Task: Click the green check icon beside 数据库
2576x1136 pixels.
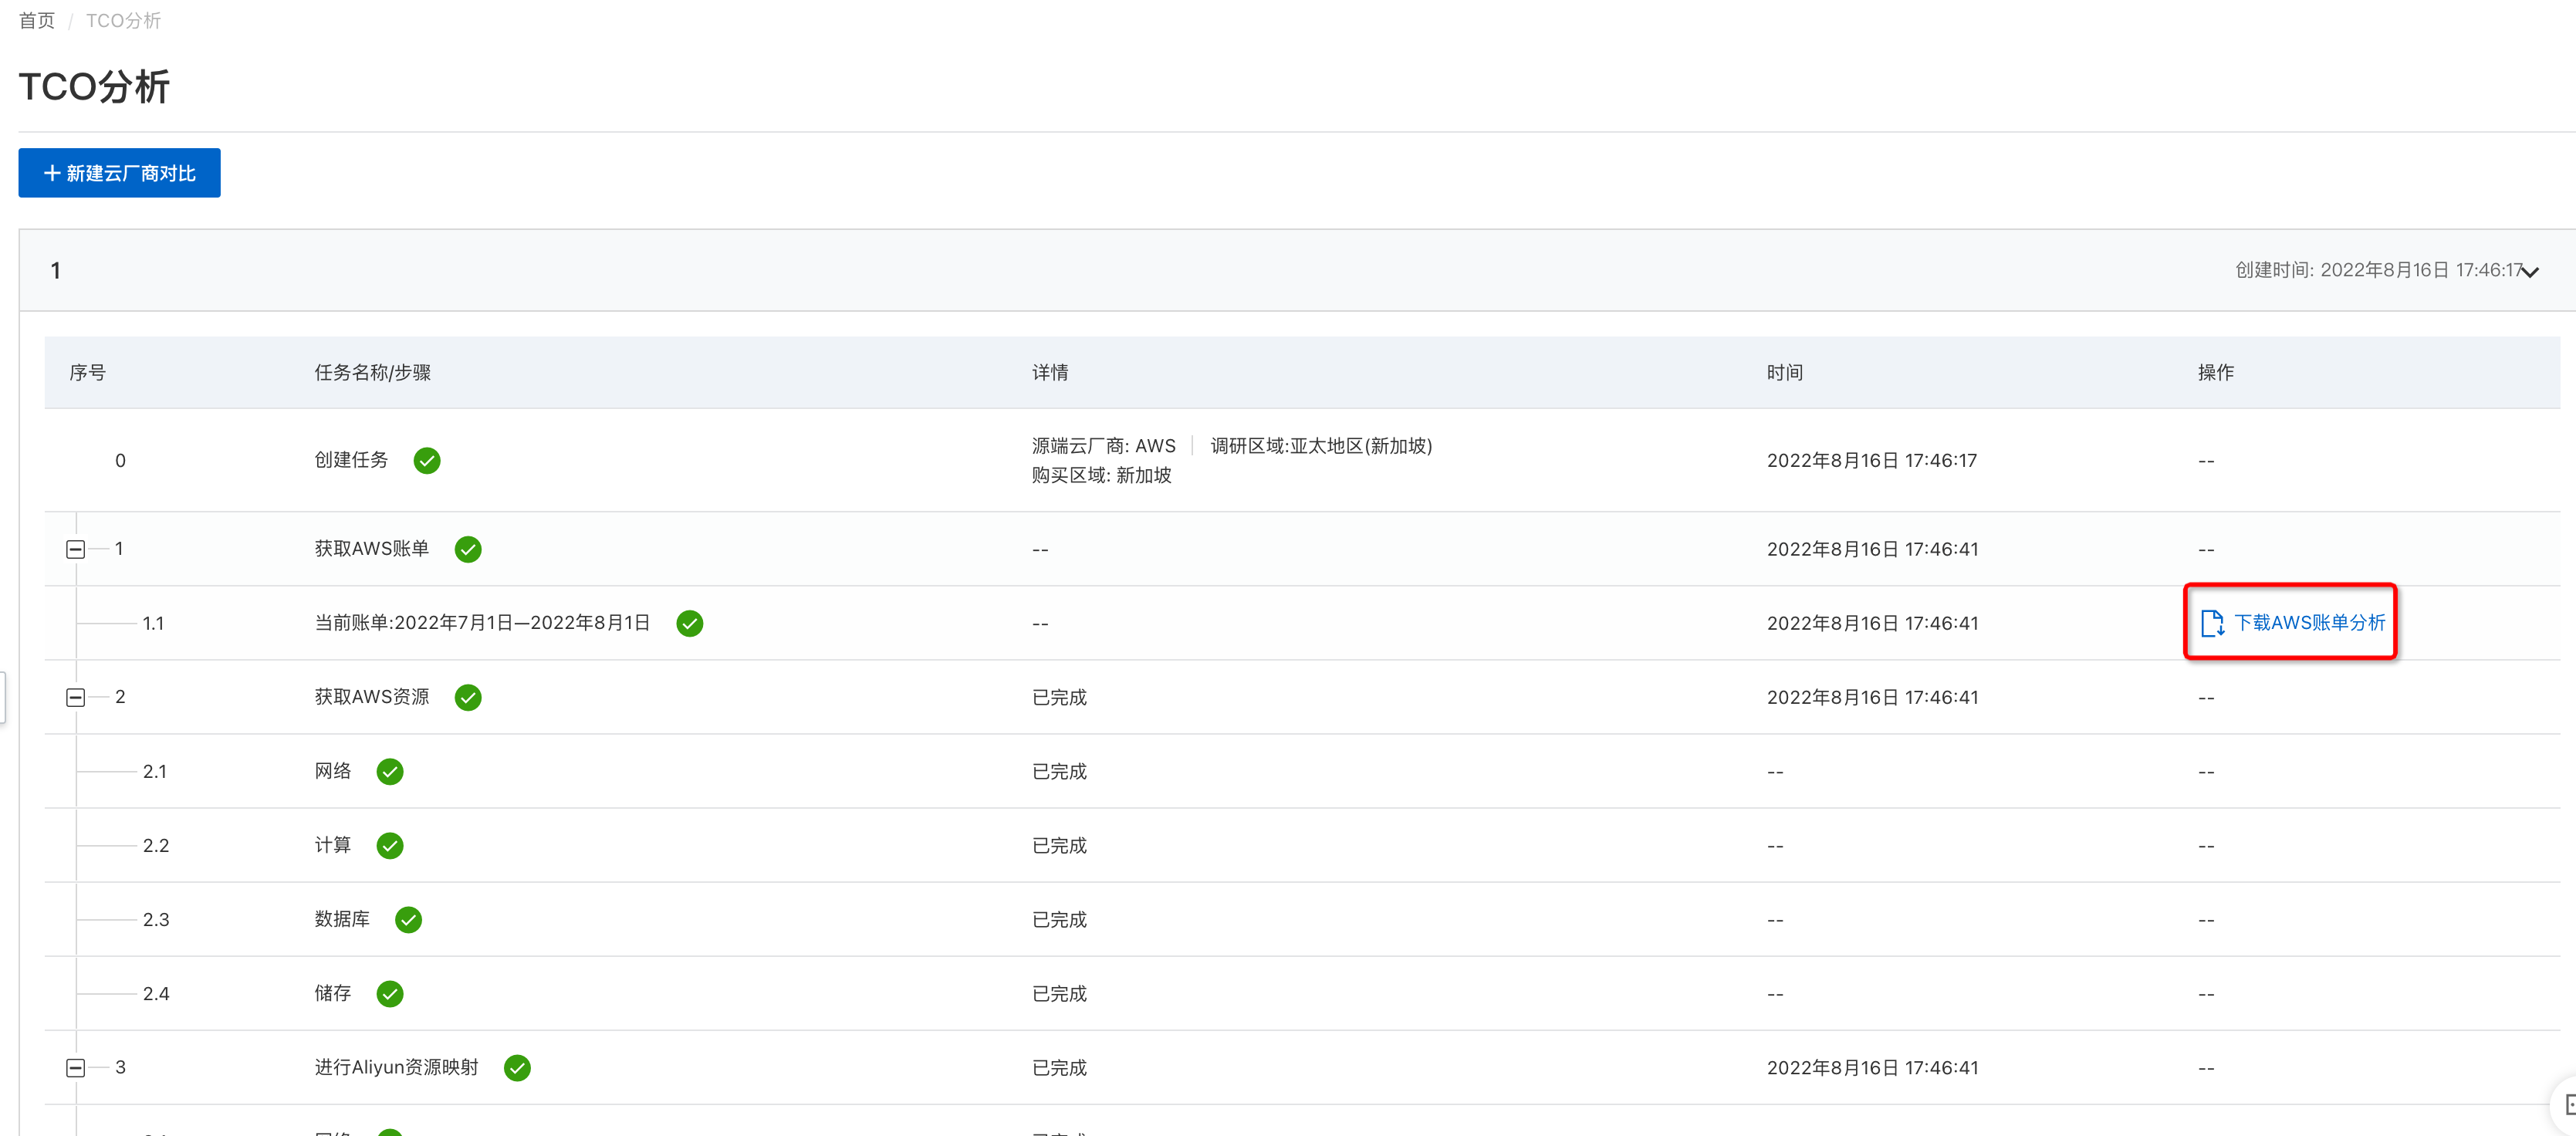Action: pos(409,919)
